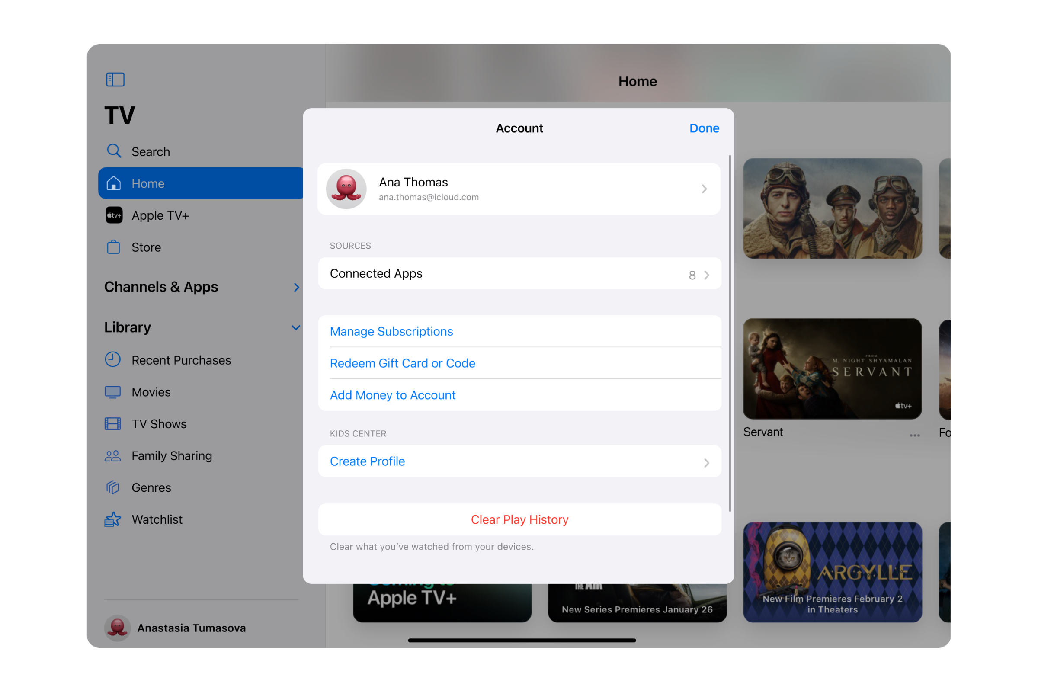The width and height of the screenshot is (1038, 692).
Task: Click the Family Sharing people icon
Action: point(113,456)
